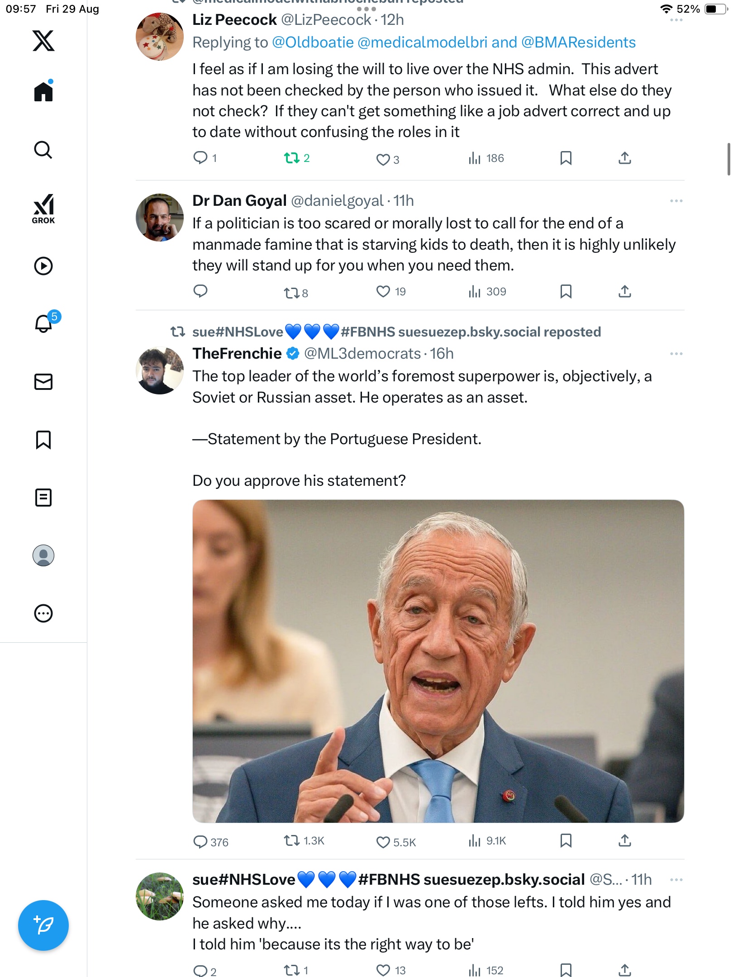
Task: Open saved Bookmarks in the sidebar
Action: click(43, 440)
